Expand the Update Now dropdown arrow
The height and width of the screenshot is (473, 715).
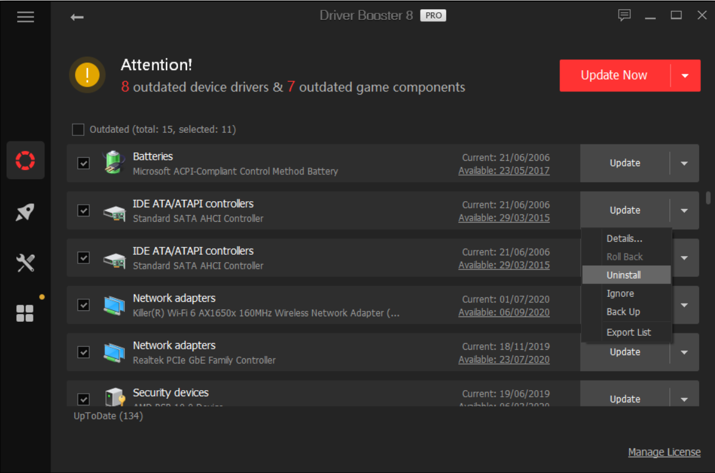[685, 76]
